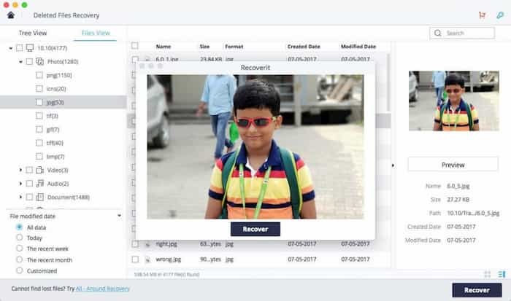Open the shopping cart icon

pyautogui.click(x=481, y=15)
